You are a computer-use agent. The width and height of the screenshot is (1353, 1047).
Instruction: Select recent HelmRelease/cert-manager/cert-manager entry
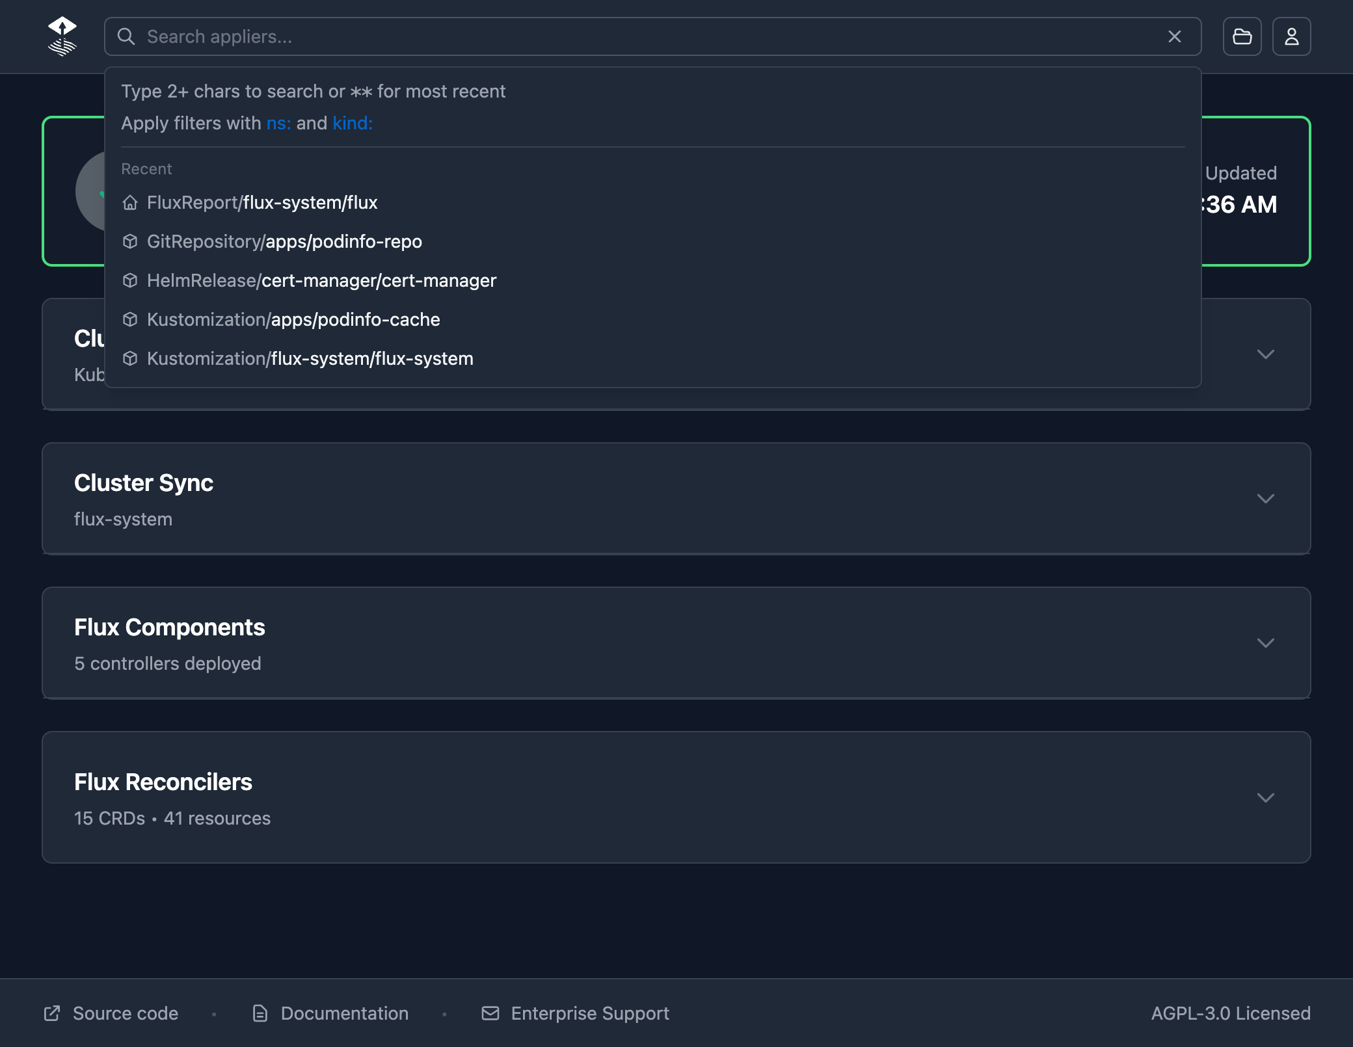point(321,281)
